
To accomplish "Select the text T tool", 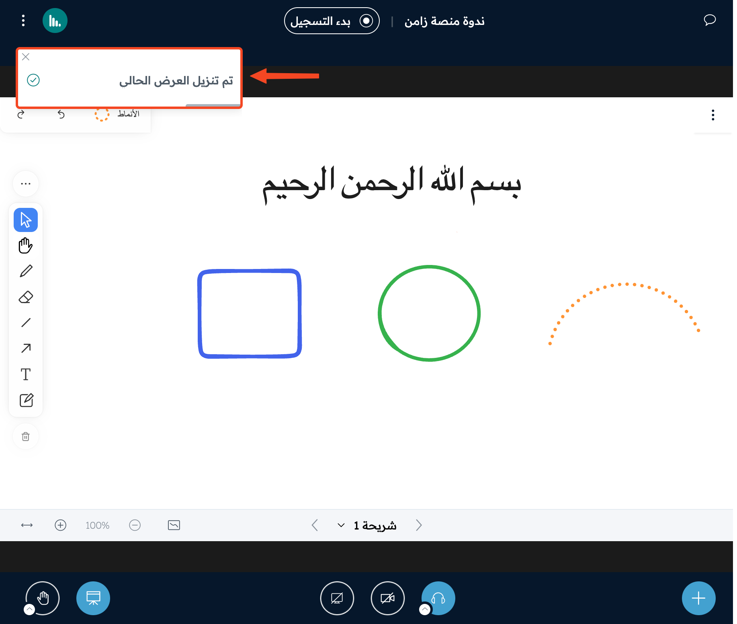I will 26,374.
